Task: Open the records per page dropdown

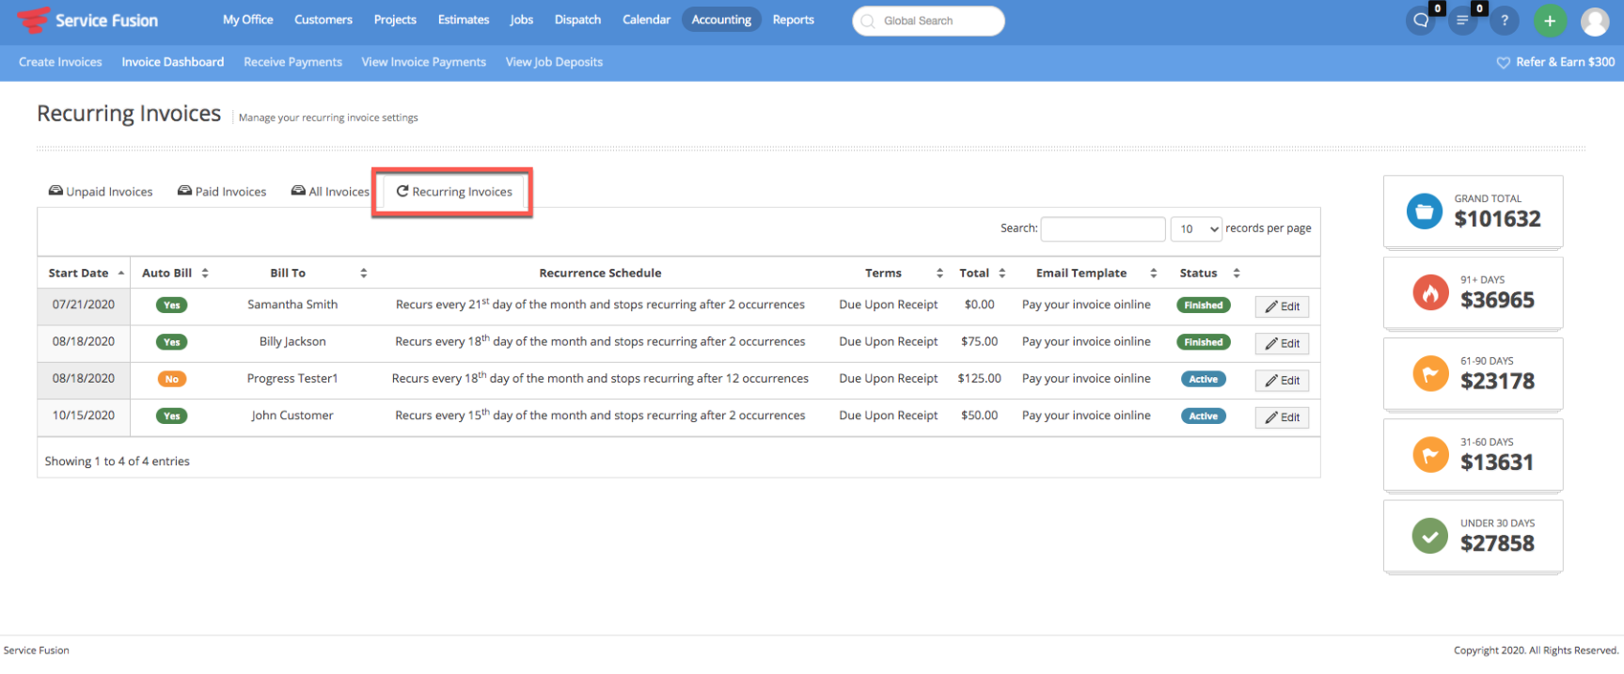Action: [1196, 228]
